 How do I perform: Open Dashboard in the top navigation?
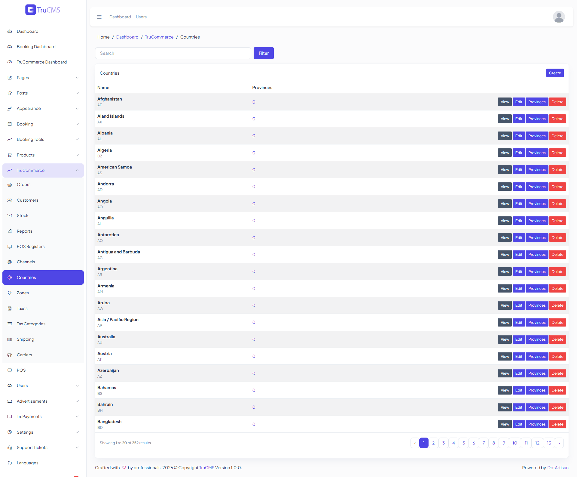120,17
